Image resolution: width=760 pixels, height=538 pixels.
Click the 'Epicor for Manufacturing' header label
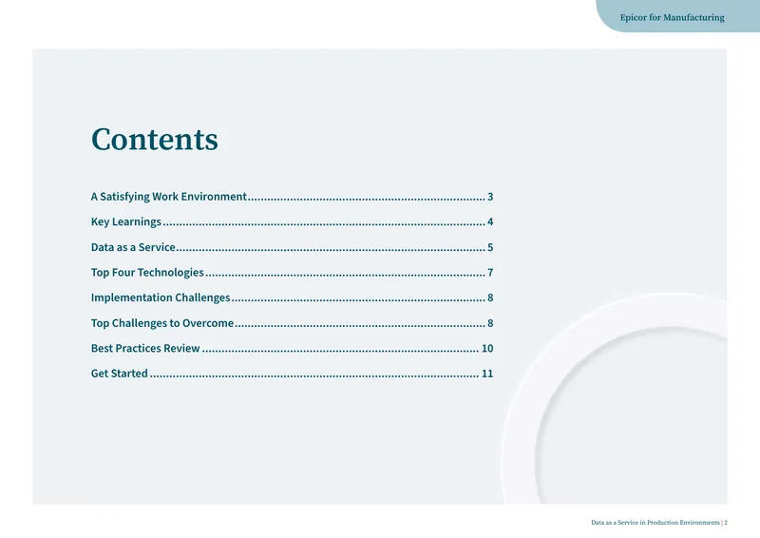click(673, 17)
